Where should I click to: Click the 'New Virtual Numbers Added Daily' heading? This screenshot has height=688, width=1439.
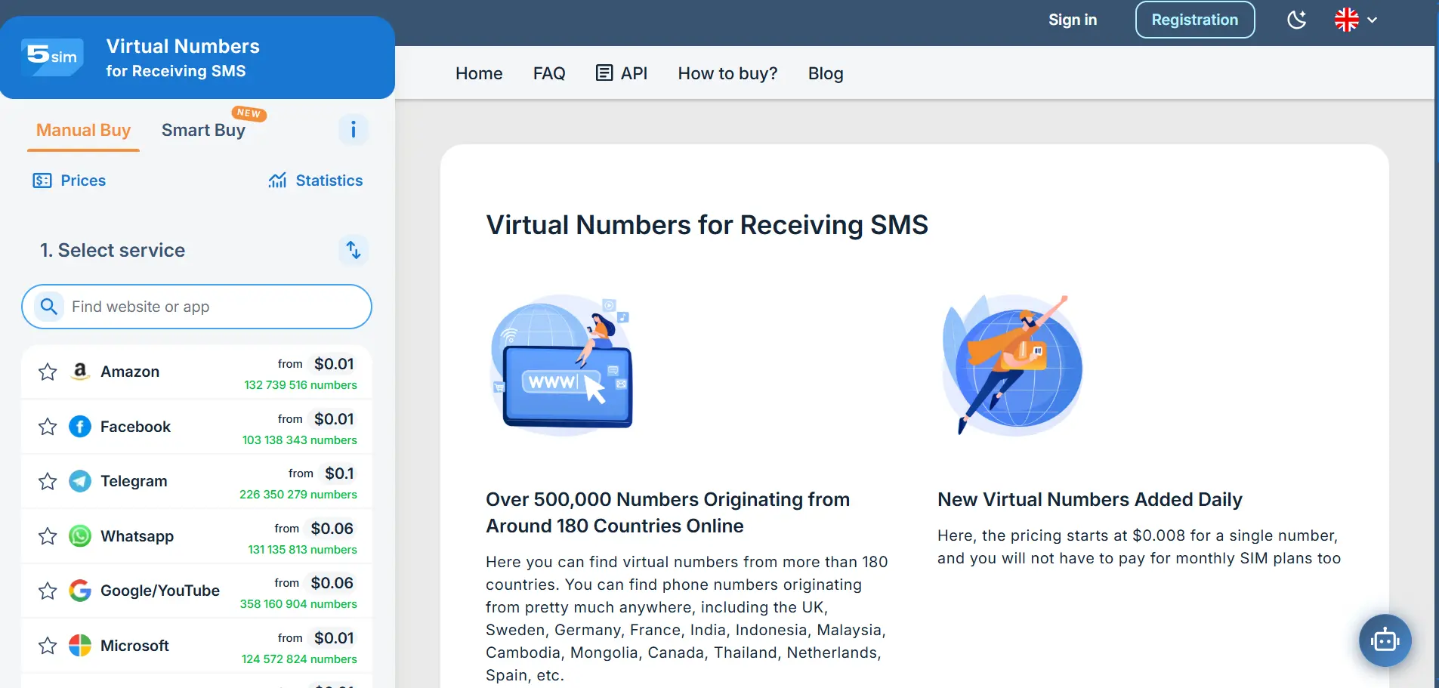pyautogui.click(x=1090, y=499)
